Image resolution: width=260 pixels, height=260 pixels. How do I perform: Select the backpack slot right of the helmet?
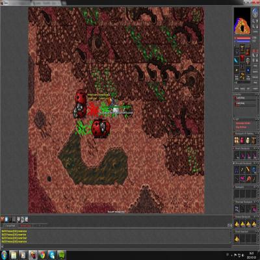(x=248, y=52)
